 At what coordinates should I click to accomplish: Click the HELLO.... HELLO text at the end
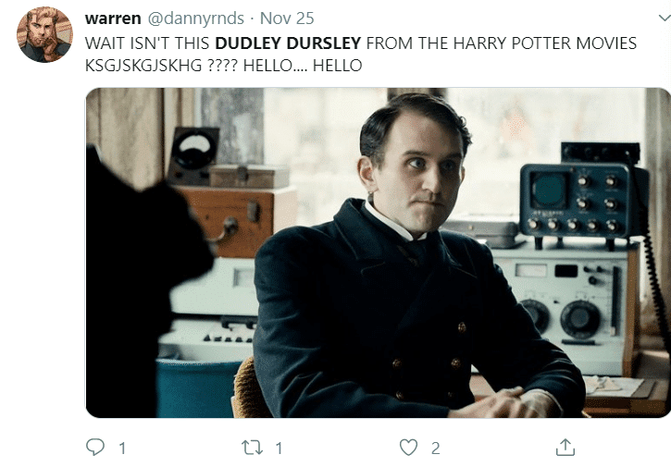[303, 66]
